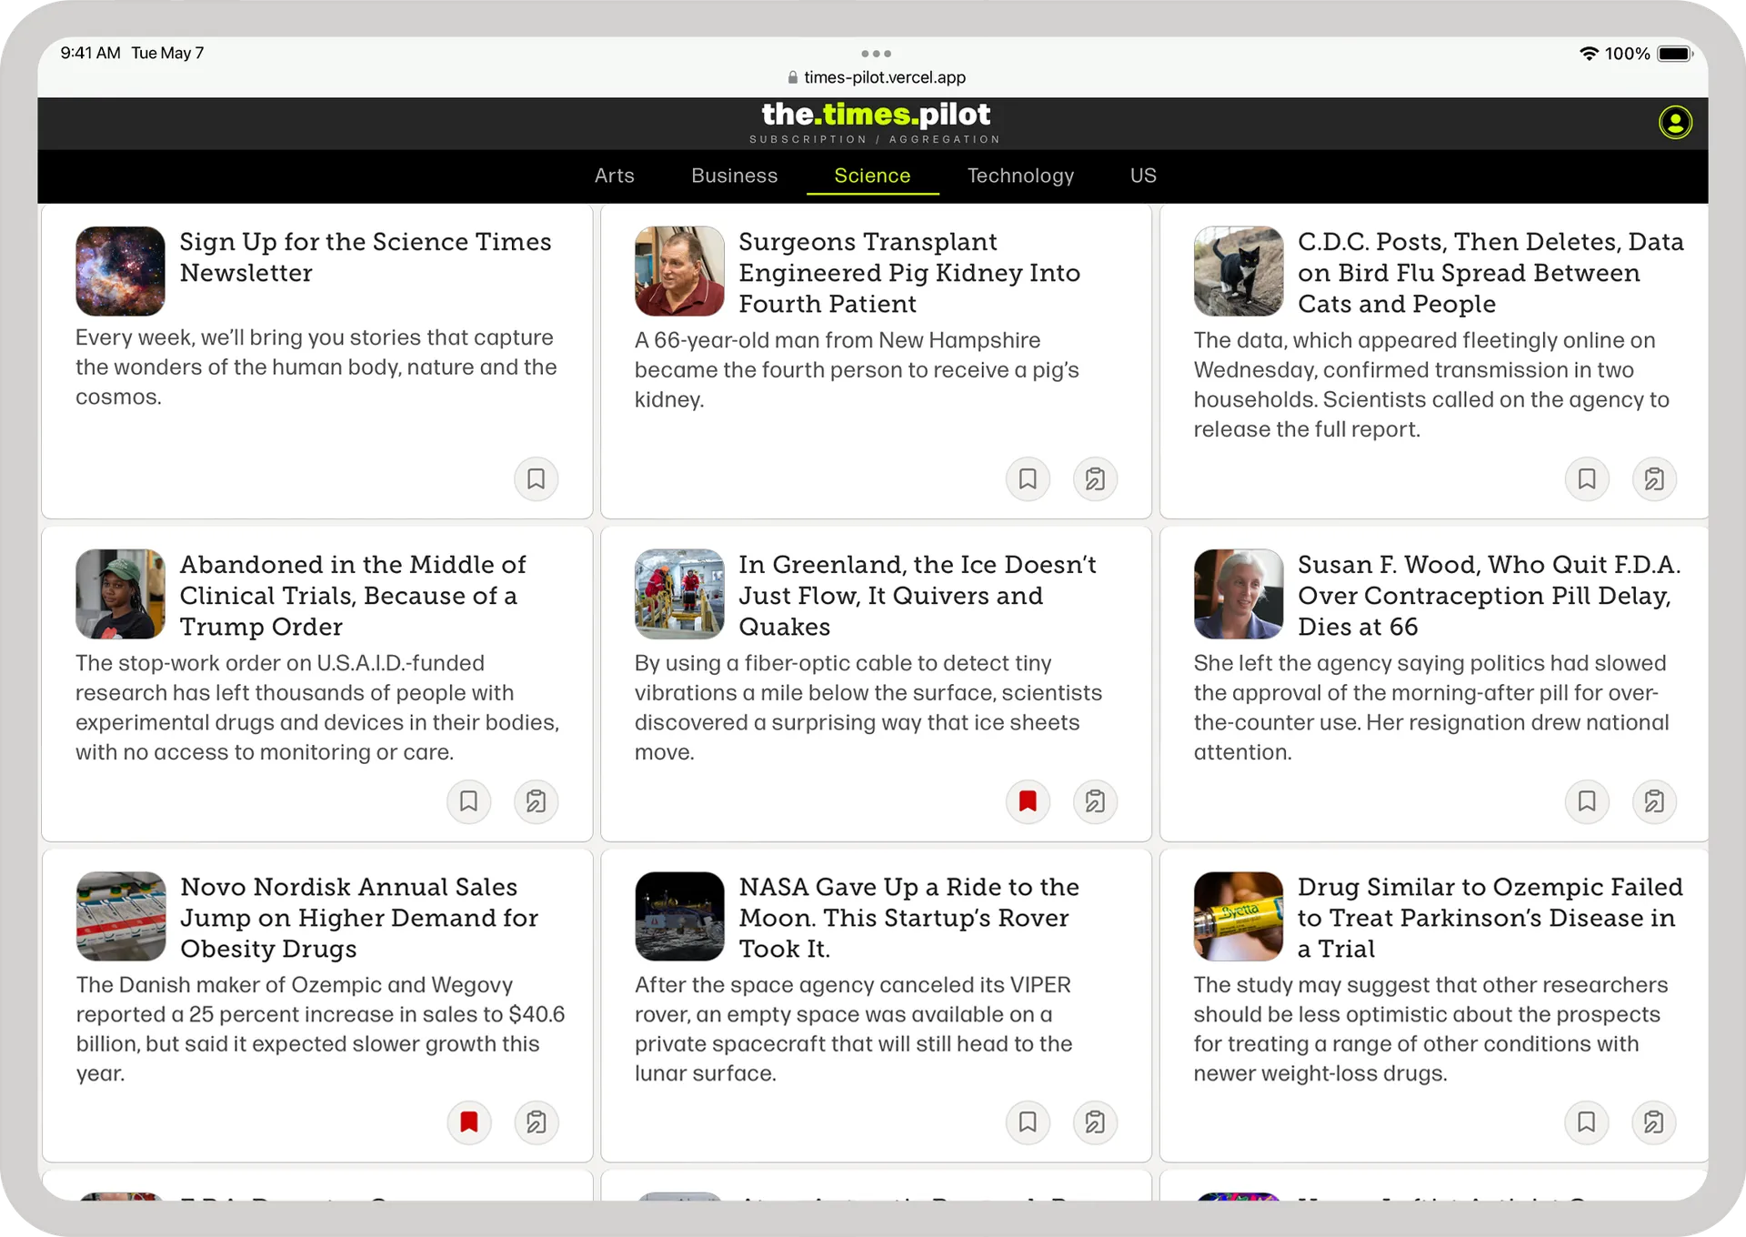Select the black cat article thumbnail

(1239, 271)
